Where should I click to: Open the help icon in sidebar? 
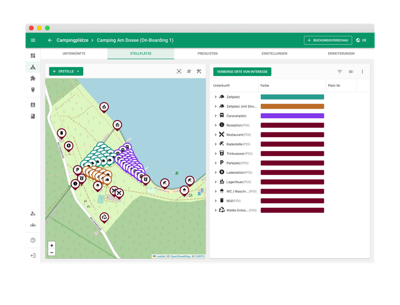[33, 241]
